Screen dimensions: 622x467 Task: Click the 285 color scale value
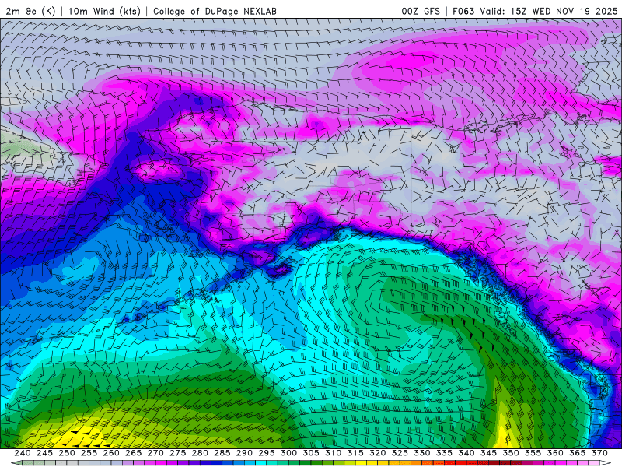pyautogui.click(x=222, y=453)
